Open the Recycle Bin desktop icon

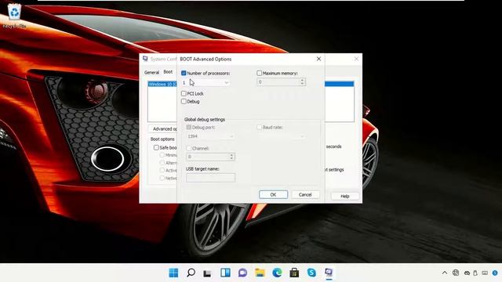(14, 16)
